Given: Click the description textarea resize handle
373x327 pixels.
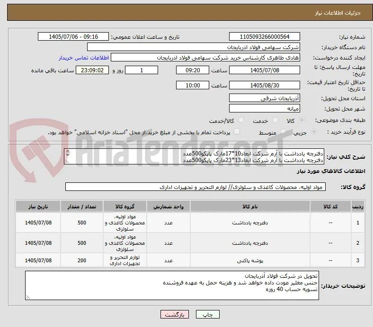Looking at the screenshot, I should click(67, 162).
